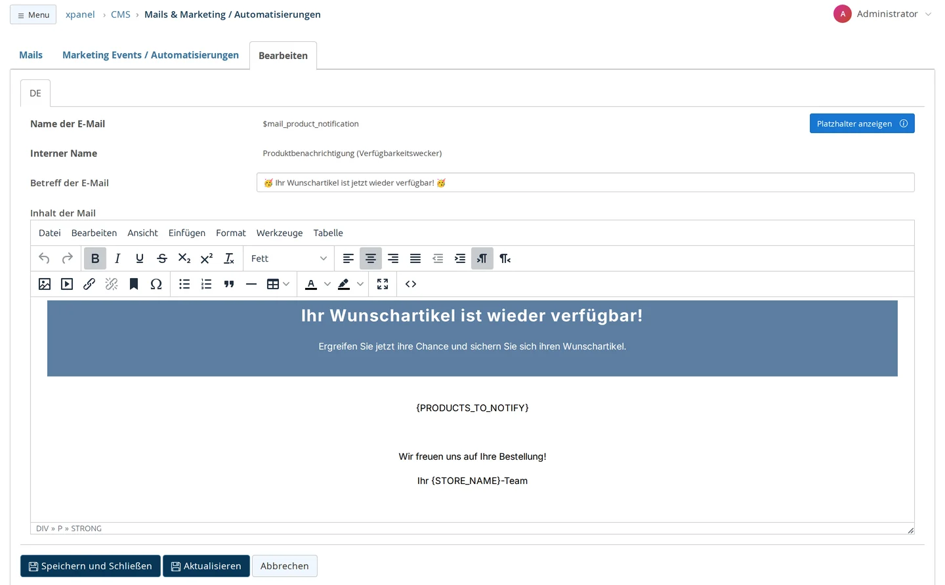Apply the current text color

(311, 284)
